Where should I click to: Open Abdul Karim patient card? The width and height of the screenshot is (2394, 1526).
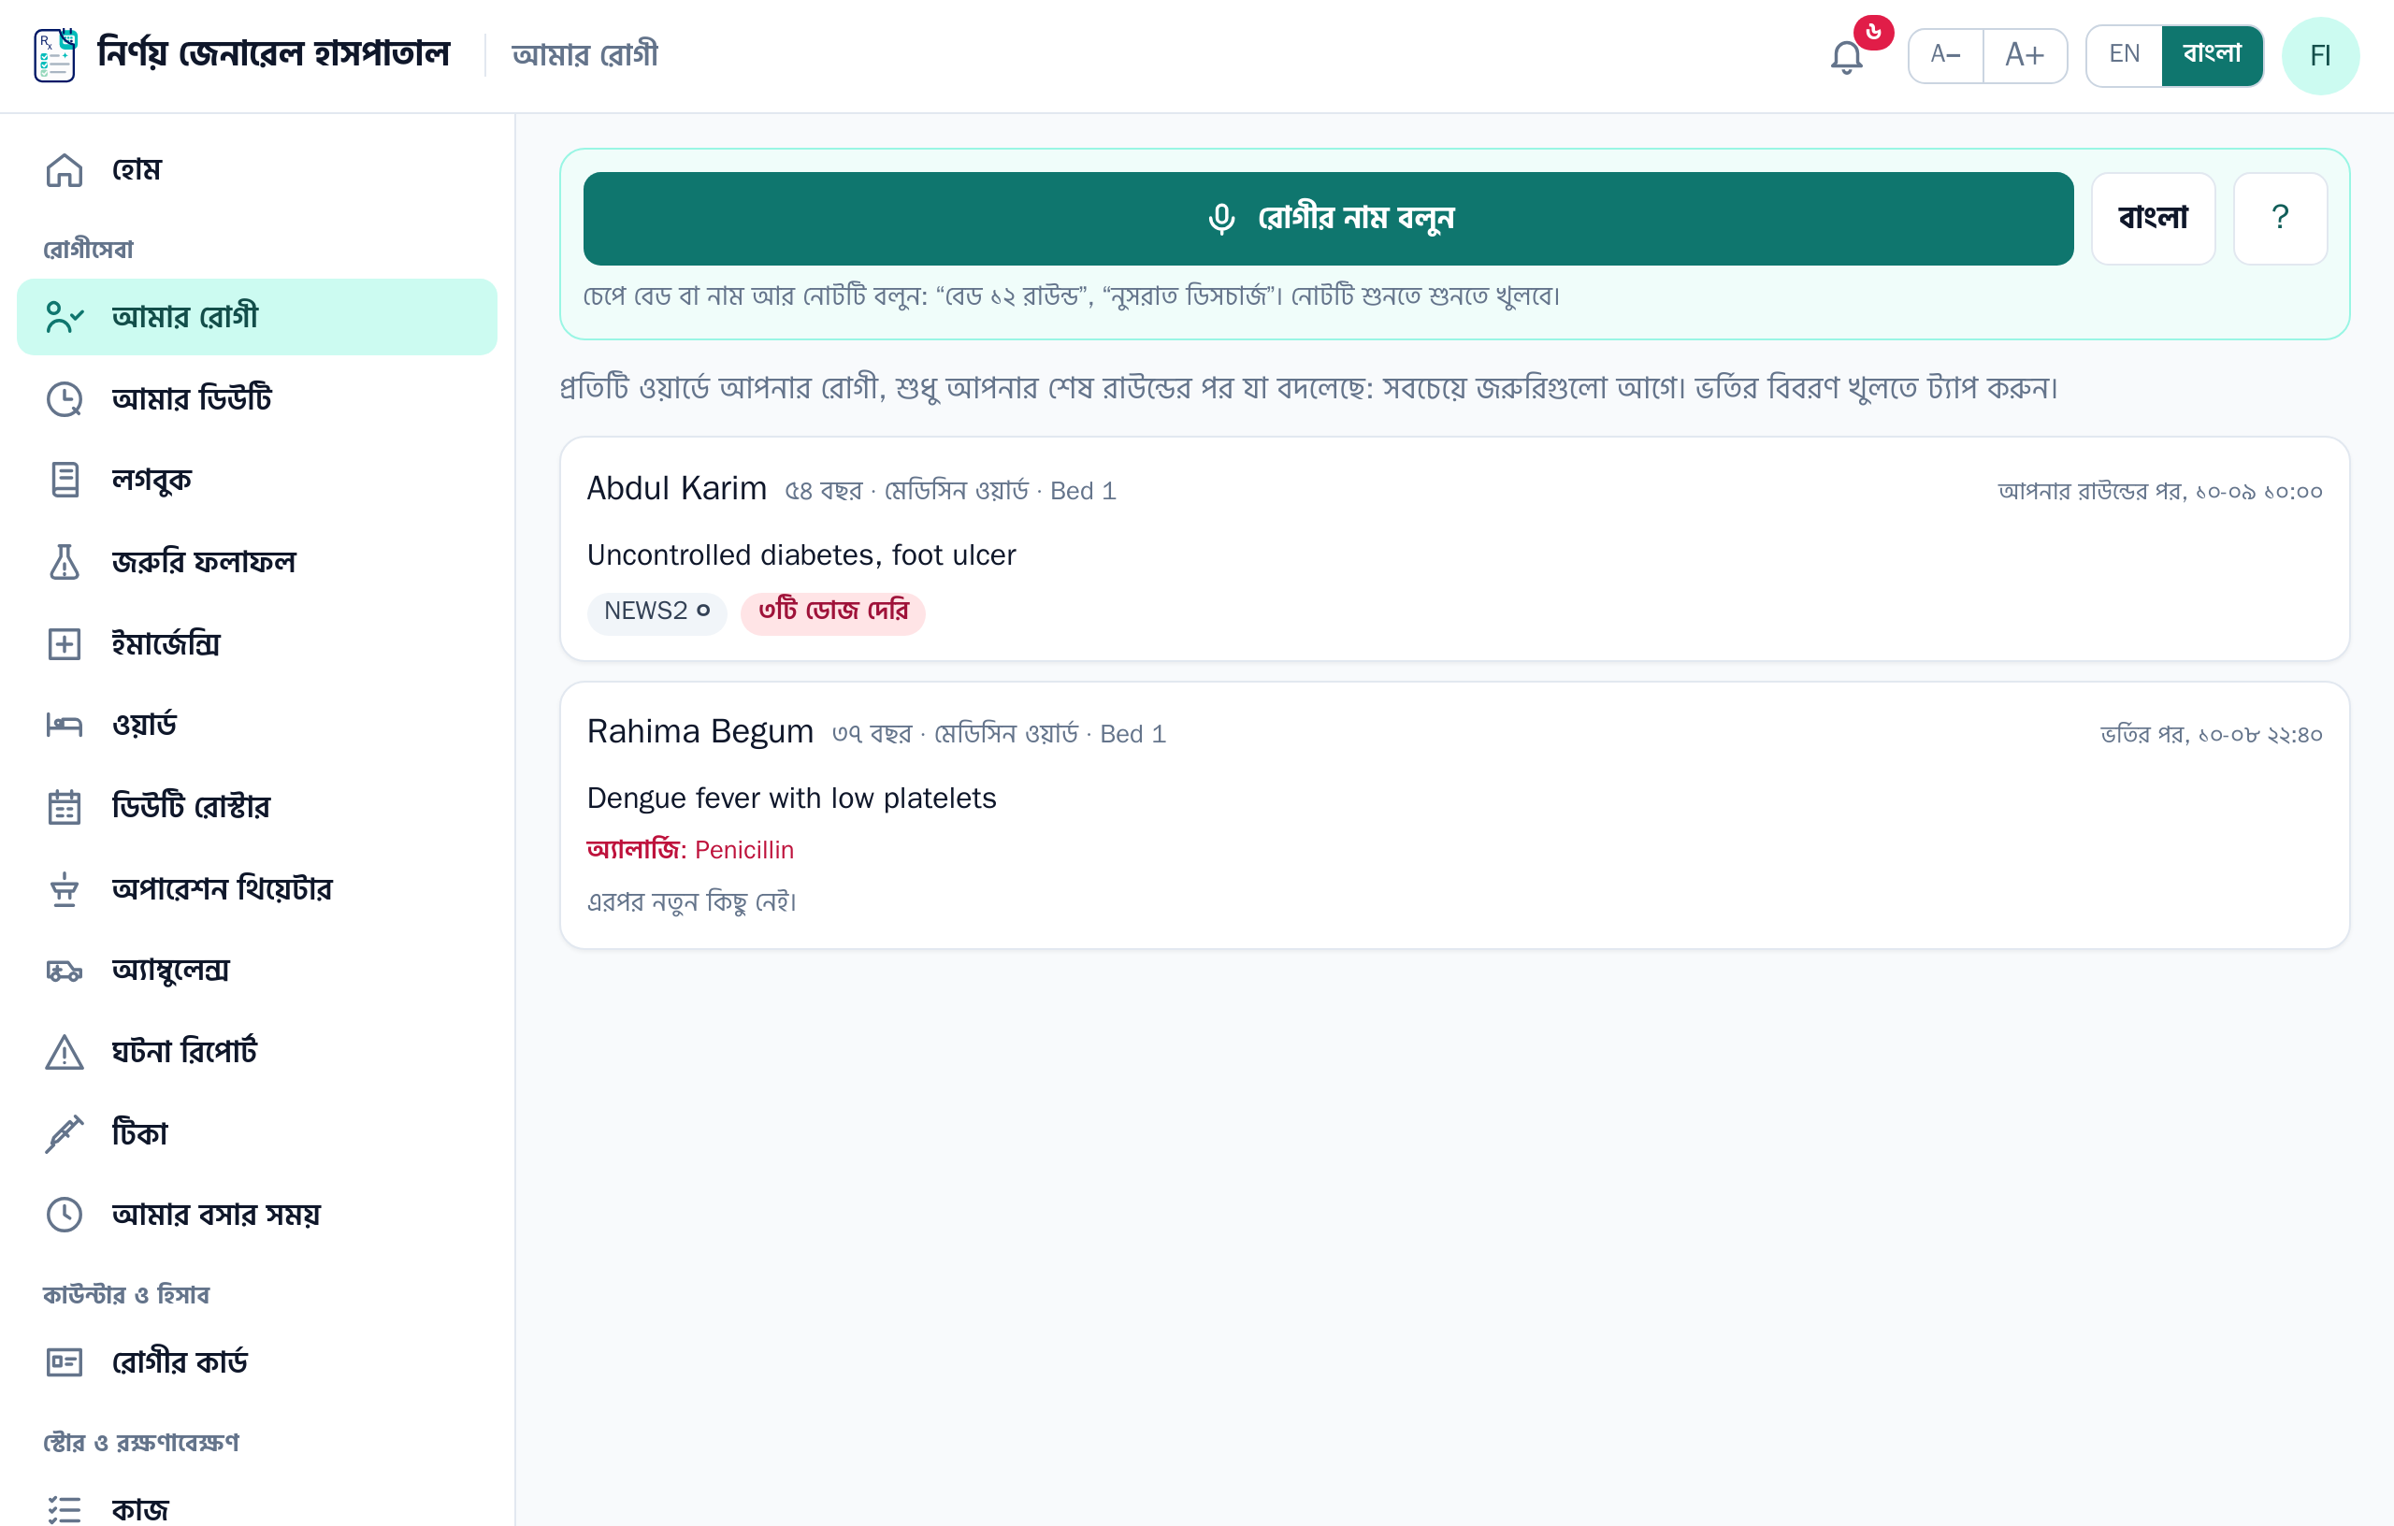[x=1454, y=549]
